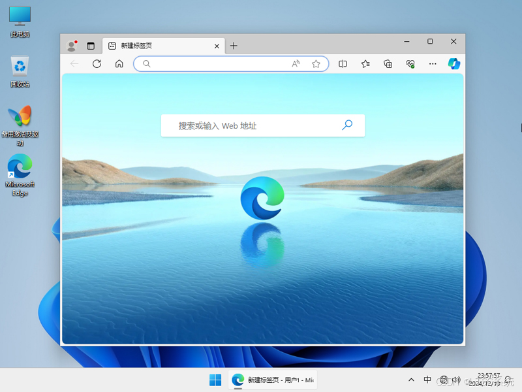Select the Microsoft Edge desktop shortcut
Screen dimensions: 522x392
[x=20, y=175]
